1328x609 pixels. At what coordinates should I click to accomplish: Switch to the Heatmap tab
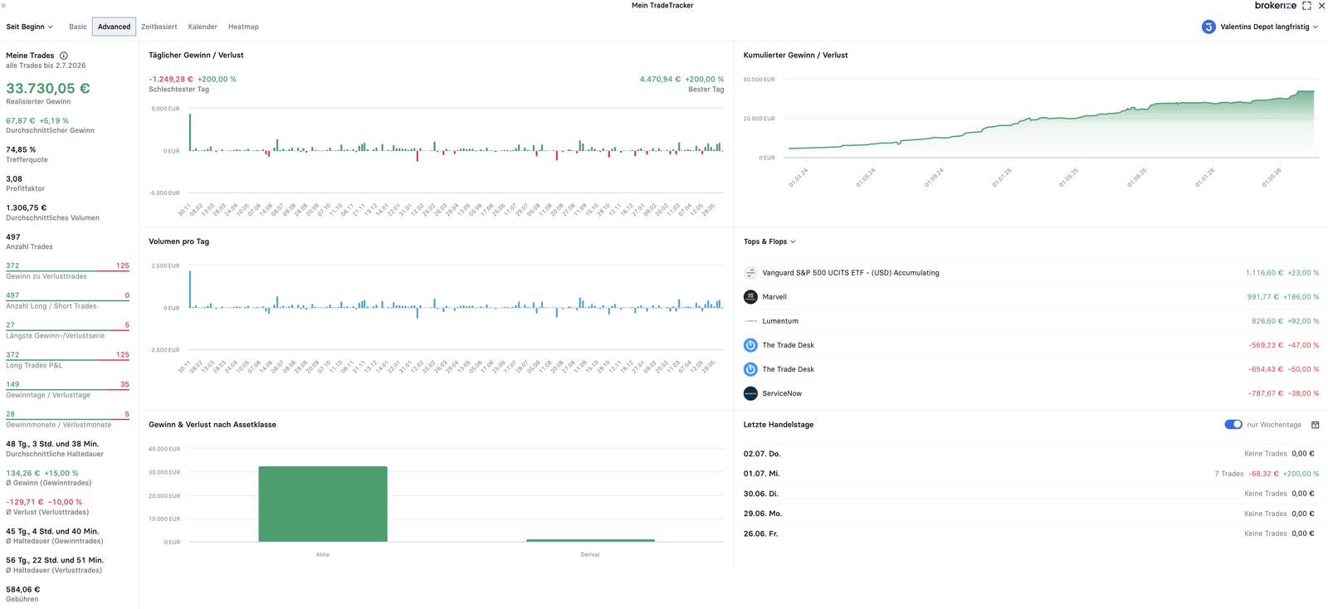point(243,27)
